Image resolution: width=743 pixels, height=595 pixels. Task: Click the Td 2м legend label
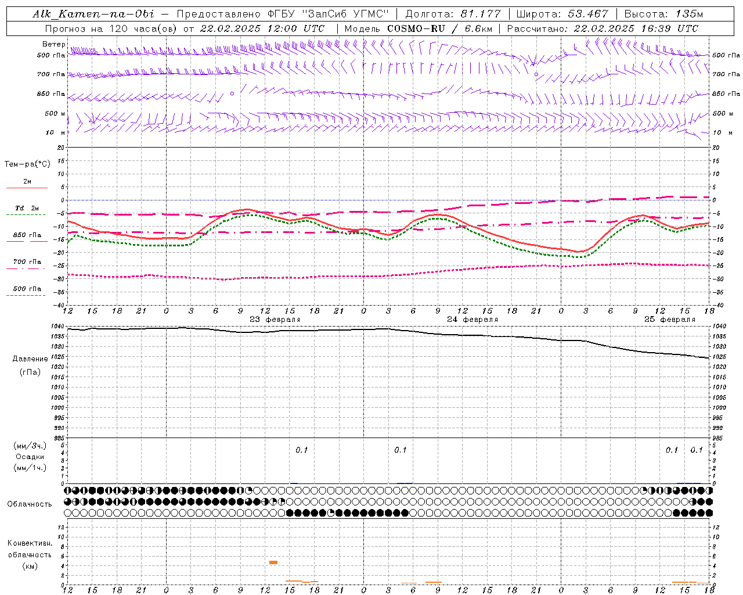click(27, 208)
